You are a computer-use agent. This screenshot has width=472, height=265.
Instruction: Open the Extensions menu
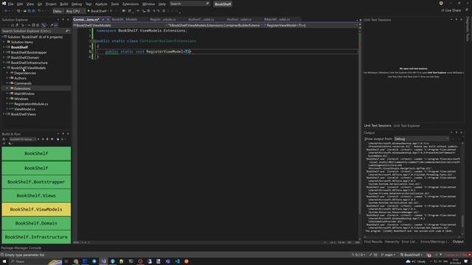[131, 4]
